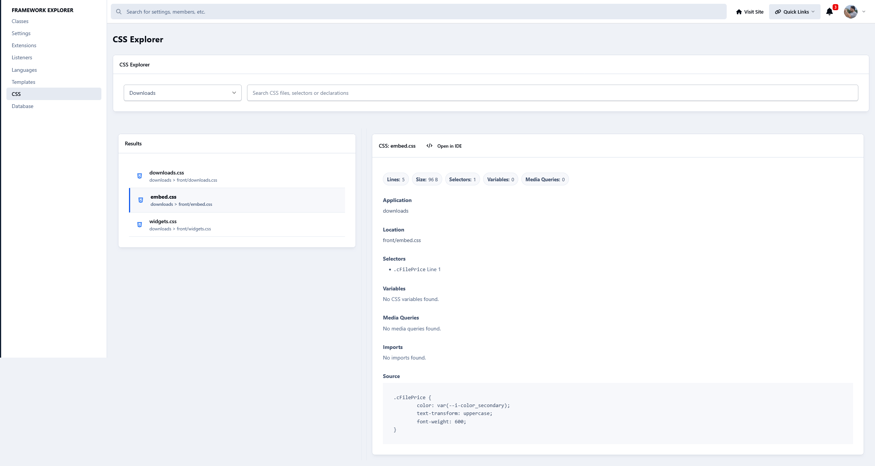Click the downloads application value
Screen dimensions: 875x466
395,211
